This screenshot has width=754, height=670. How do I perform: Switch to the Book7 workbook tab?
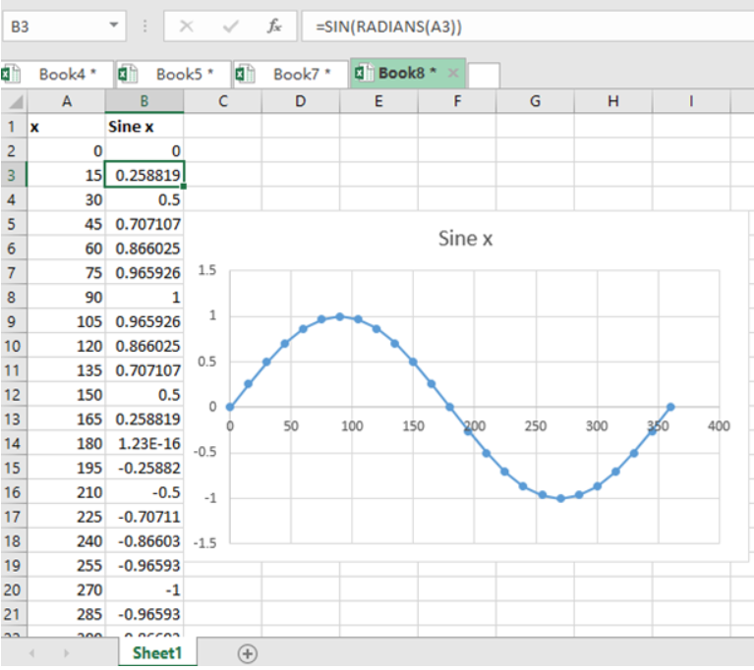pyautogui.click(x=301, y=74)
